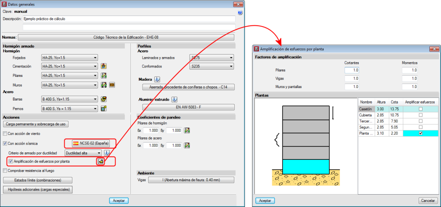The width and height of the screenshot is (441, 207).
Task: Open the NCSE-02 (España) seismic code button
Action: pos(90,143)
